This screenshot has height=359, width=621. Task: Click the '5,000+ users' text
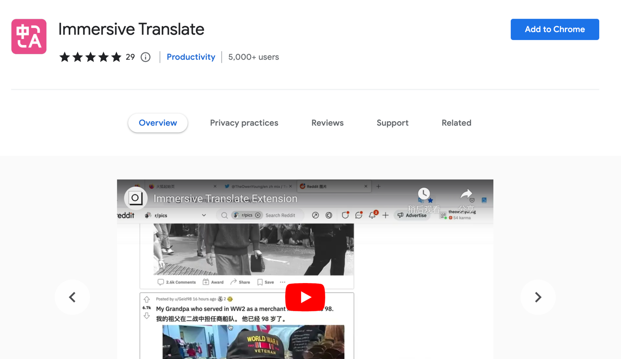click(x=253, y=57)
